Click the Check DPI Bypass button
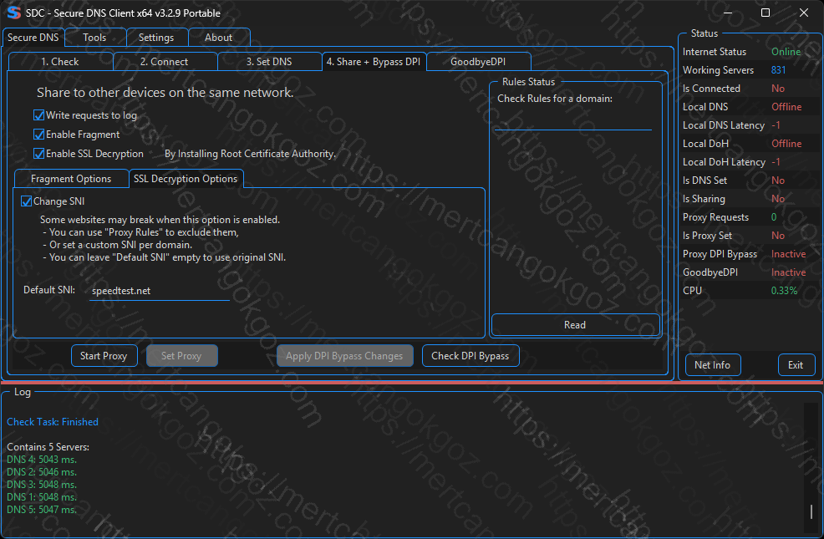 coord(470,356)
